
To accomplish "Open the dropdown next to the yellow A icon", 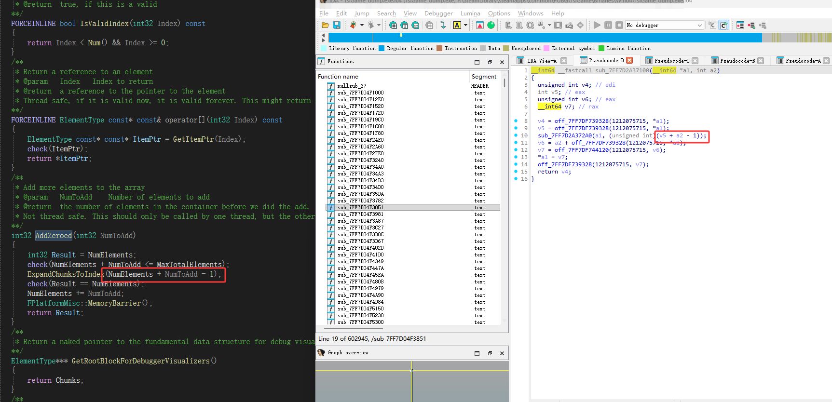I will 465,25.
